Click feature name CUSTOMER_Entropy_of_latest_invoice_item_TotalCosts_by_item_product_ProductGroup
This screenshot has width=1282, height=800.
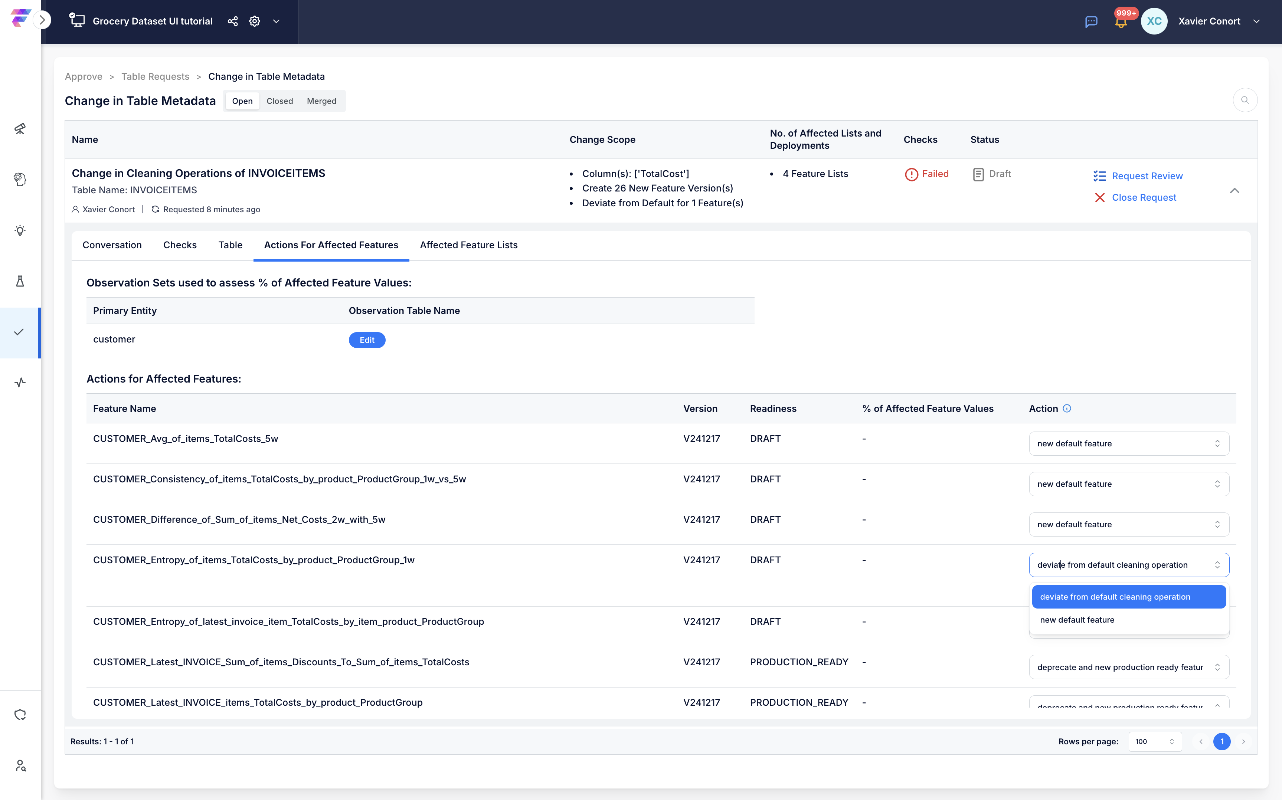pyautogui.click(x=288, y=621)
